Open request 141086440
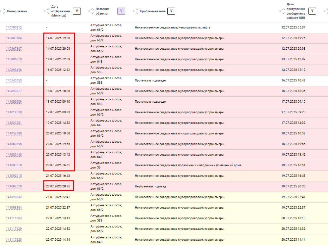This screenshot has width=328, height=246. pos(14,155)
